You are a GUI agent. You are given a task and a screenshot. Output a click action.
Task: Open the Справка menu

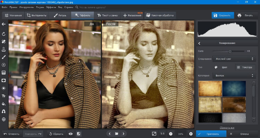click(69, 7)
